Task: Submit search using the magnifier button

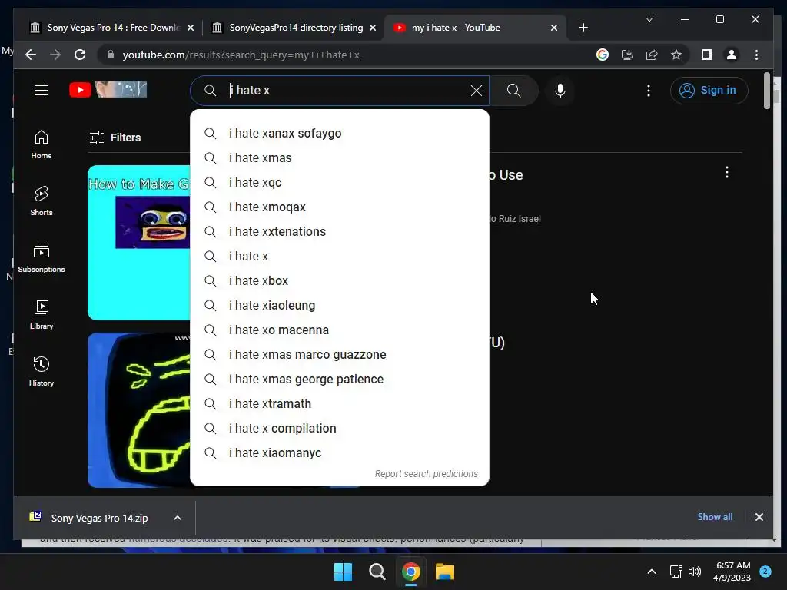Action: (x=513, y=91)
